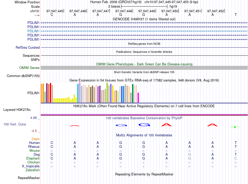The height and width of the screenshot is (184, 248).
Task: Click the GENCODE V49lift37 track title
Action: [144, 19]
